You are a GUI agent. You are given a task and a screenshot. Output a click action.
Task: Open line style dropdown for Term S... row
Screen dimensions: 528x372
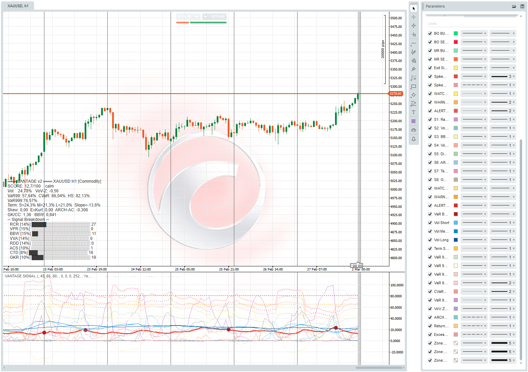[474, 248]
